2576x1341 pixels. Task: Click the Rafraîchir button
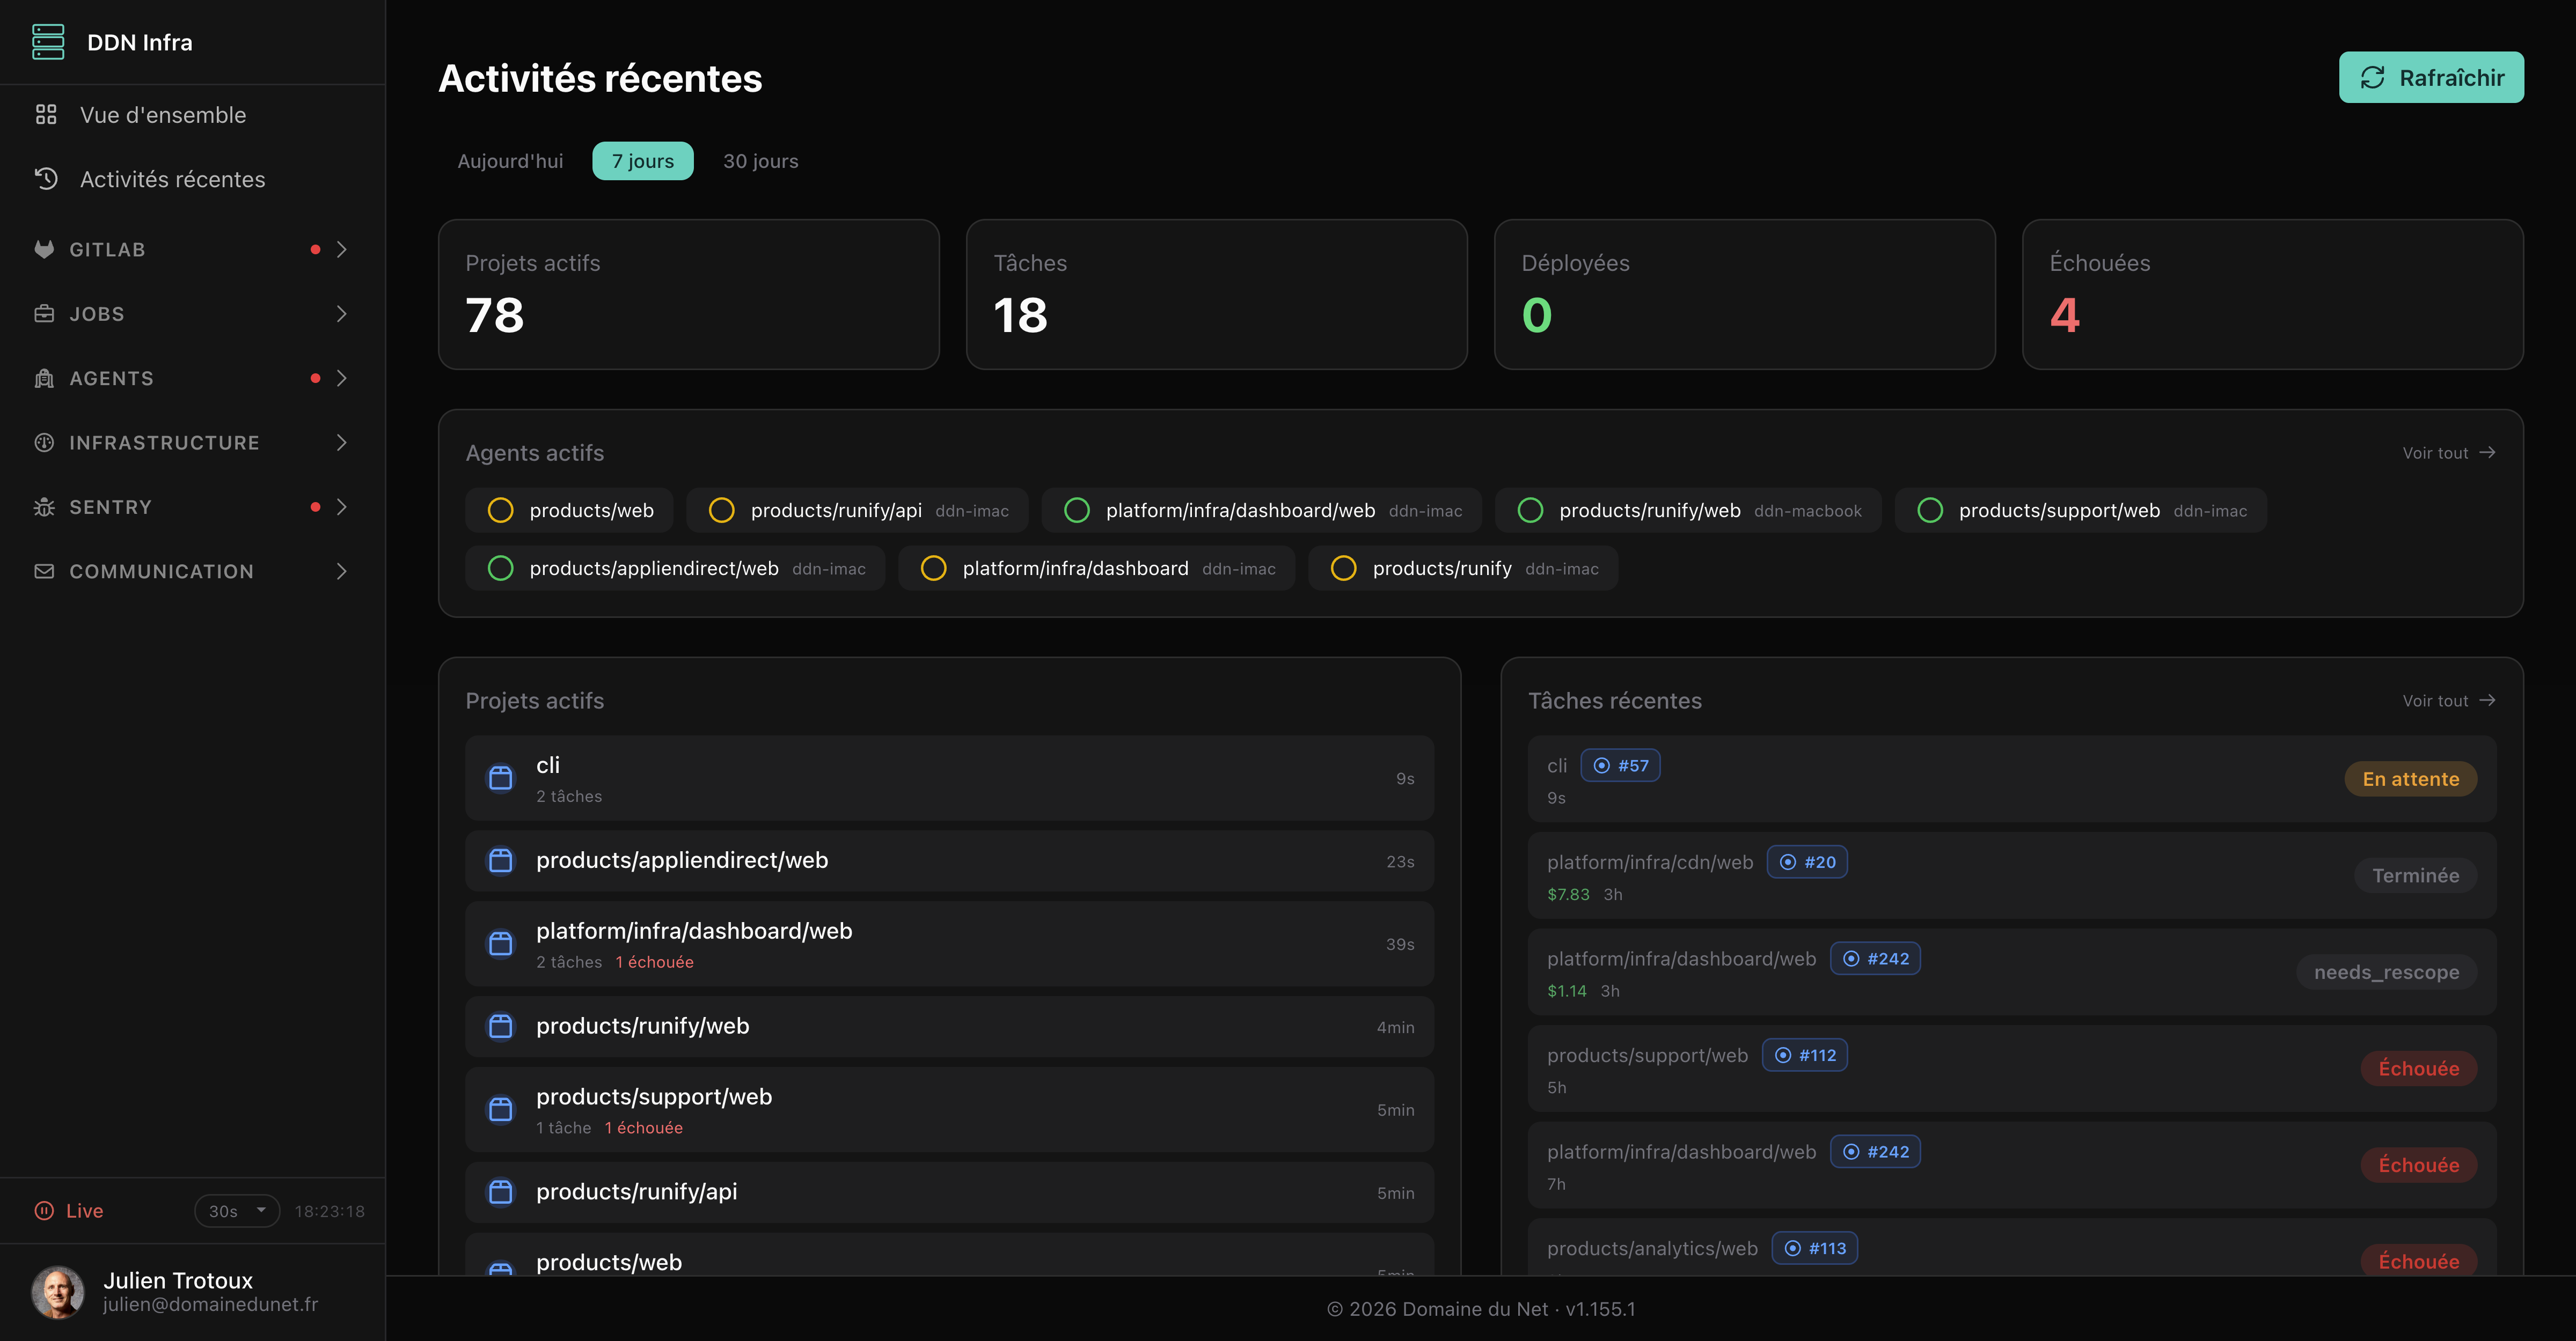click(2431, 77)
